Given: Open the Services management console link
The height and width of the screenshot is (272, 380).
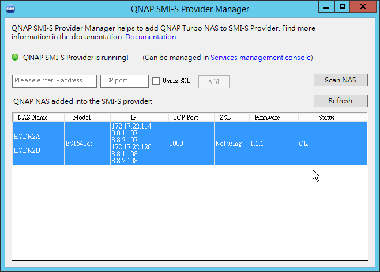Looking at the screenshot, I should tap(261, 58).
